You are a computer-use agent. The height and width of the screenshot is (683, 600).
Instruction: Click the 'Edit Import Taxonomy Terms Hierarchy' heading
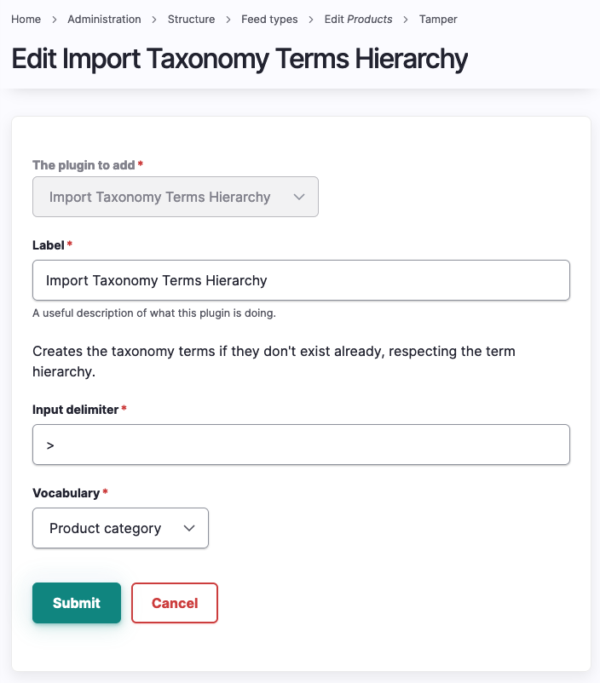pos(239,59)
